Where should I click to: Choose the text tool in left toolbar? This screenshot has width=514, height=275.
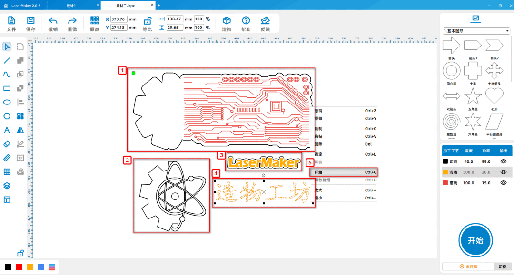[7, 130]
